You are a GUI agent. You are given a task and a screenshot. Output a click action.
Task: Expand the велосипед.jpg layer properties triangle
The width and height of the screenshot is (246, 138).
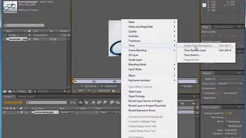pos(18,112)
